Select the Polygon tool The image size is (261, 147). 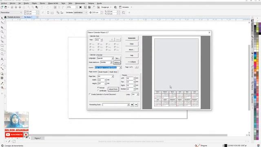pos(2,54)
